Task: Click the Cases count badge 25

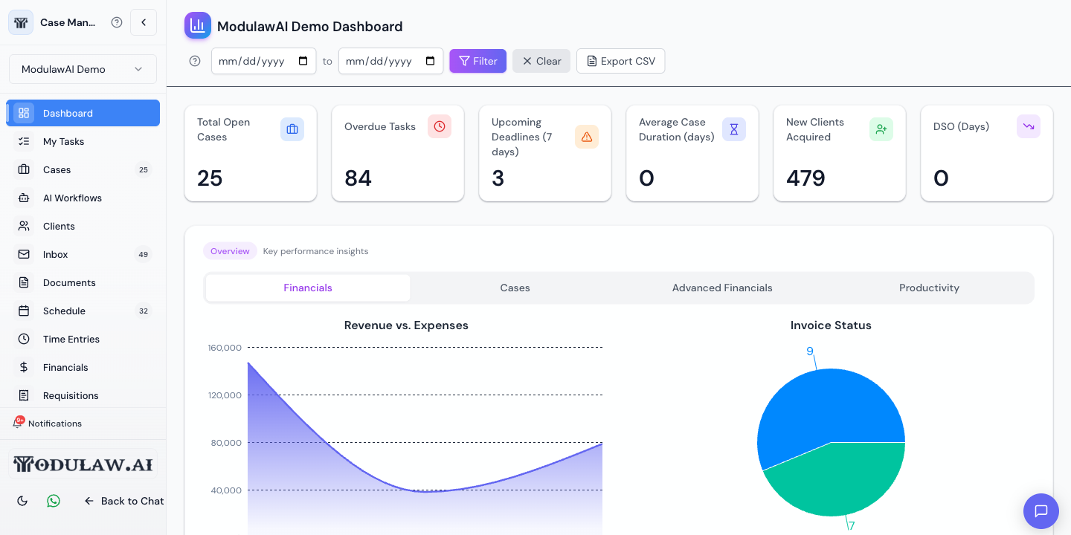Action: click(144, 169)
